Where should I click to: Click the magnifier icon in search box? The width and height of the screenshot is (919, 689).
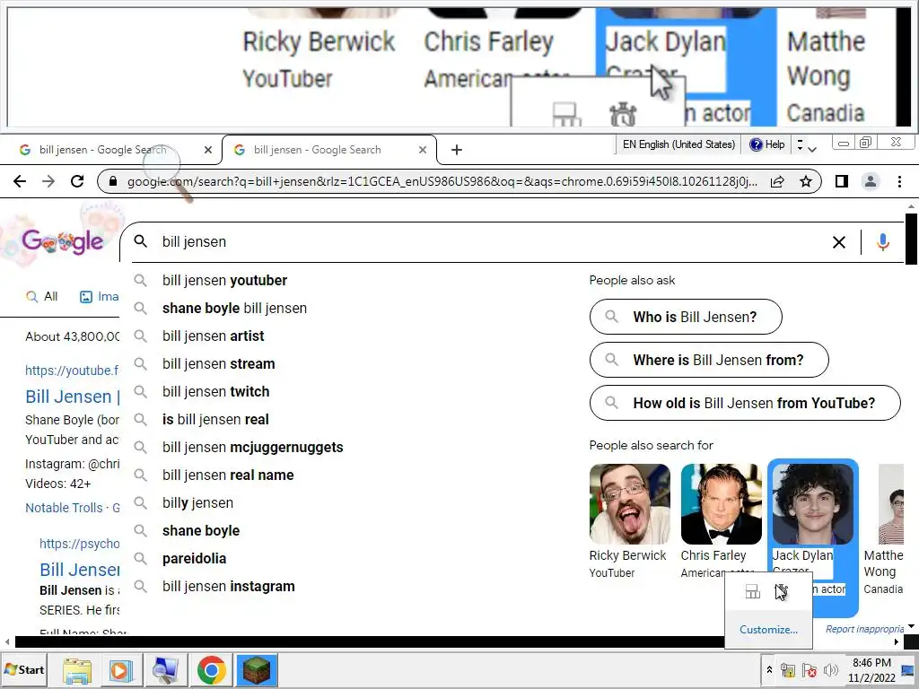point(141,241)
